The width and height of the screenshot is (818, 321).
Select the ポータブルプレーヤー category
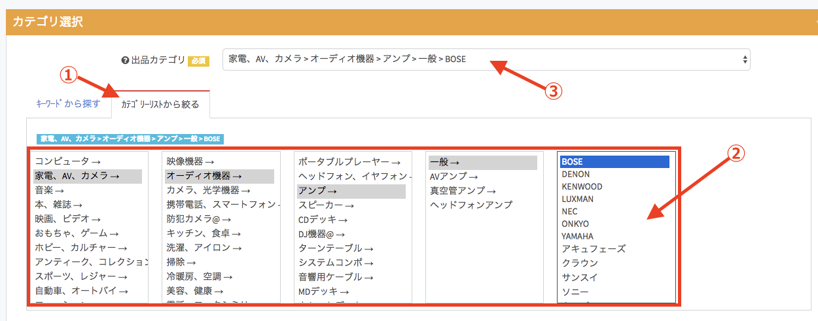pos(349,161)
